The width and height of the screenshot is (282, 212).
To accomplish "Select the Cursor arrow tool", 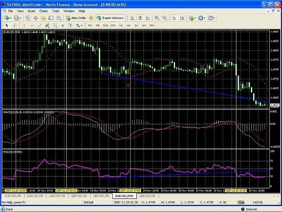I will 7,25.
